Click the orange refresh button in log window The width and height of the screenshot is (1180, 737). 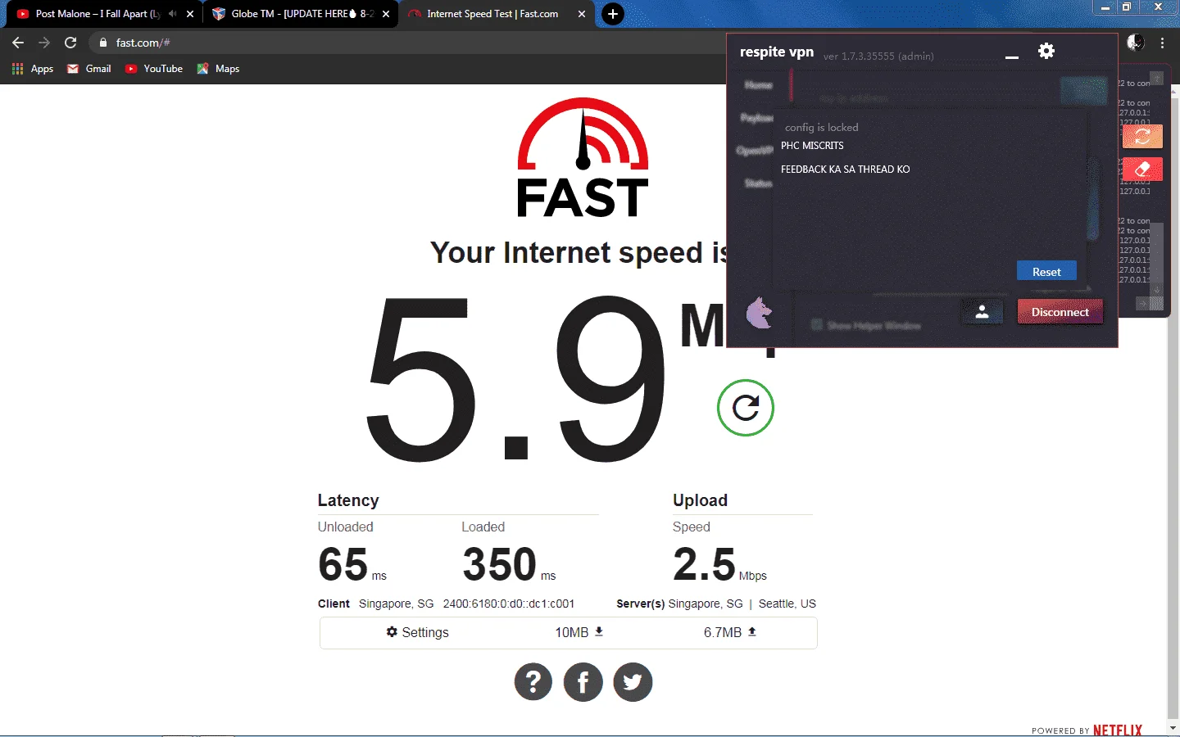1142,136
